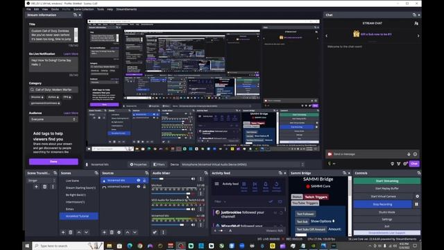
Task: Remove the selected scene with the Scenes trash icon
Action: tap(71, 232)
